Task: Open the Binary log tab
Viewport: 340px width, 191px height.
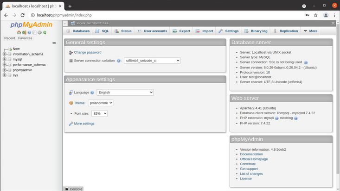Action: coord(256,31)
